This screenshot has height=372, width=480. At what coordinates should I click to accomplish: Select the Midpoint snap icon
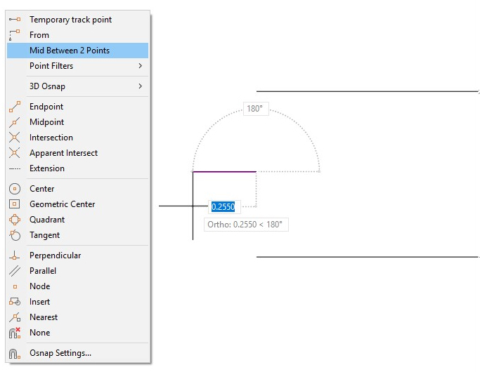point(15,122)
